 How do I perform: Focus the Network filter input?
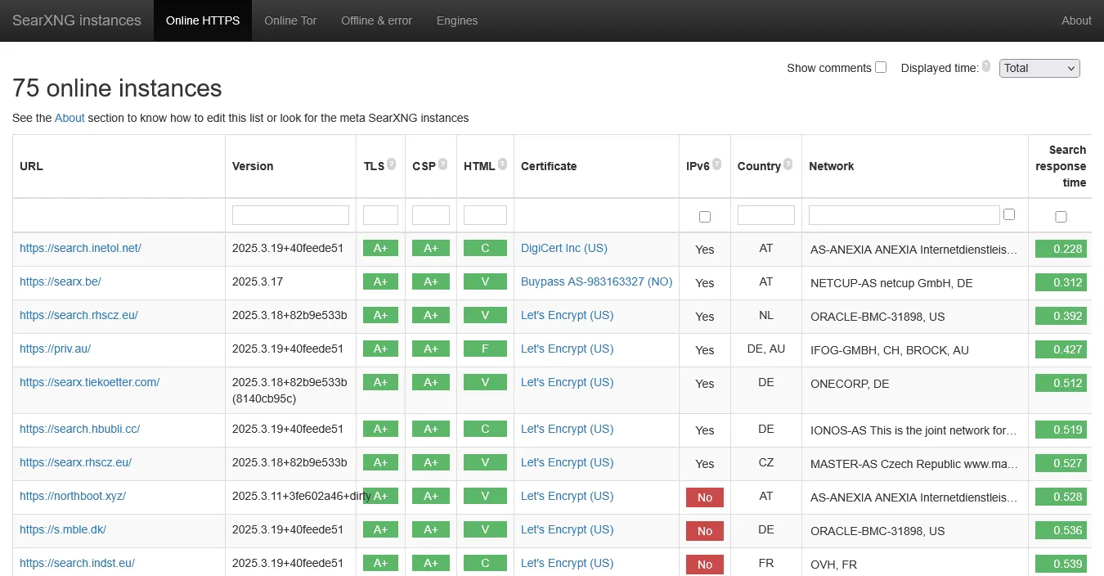904,215
